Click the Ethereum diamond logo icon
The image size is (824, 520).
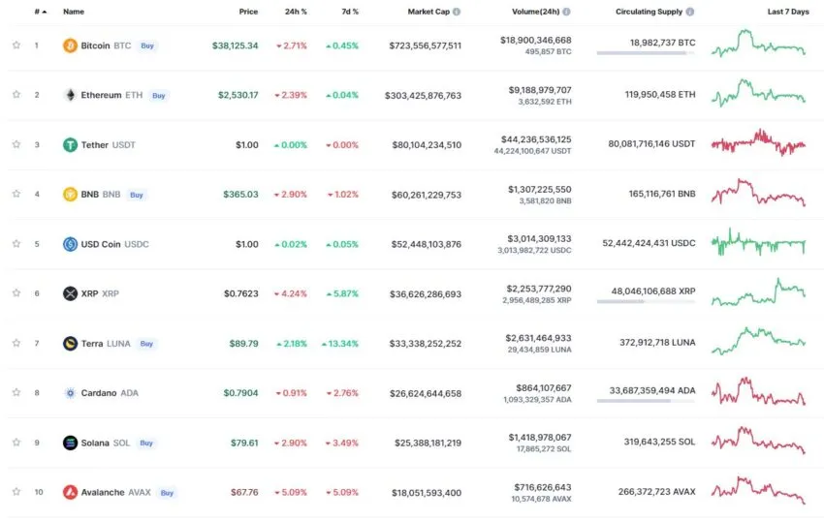[x=70, y=95]
